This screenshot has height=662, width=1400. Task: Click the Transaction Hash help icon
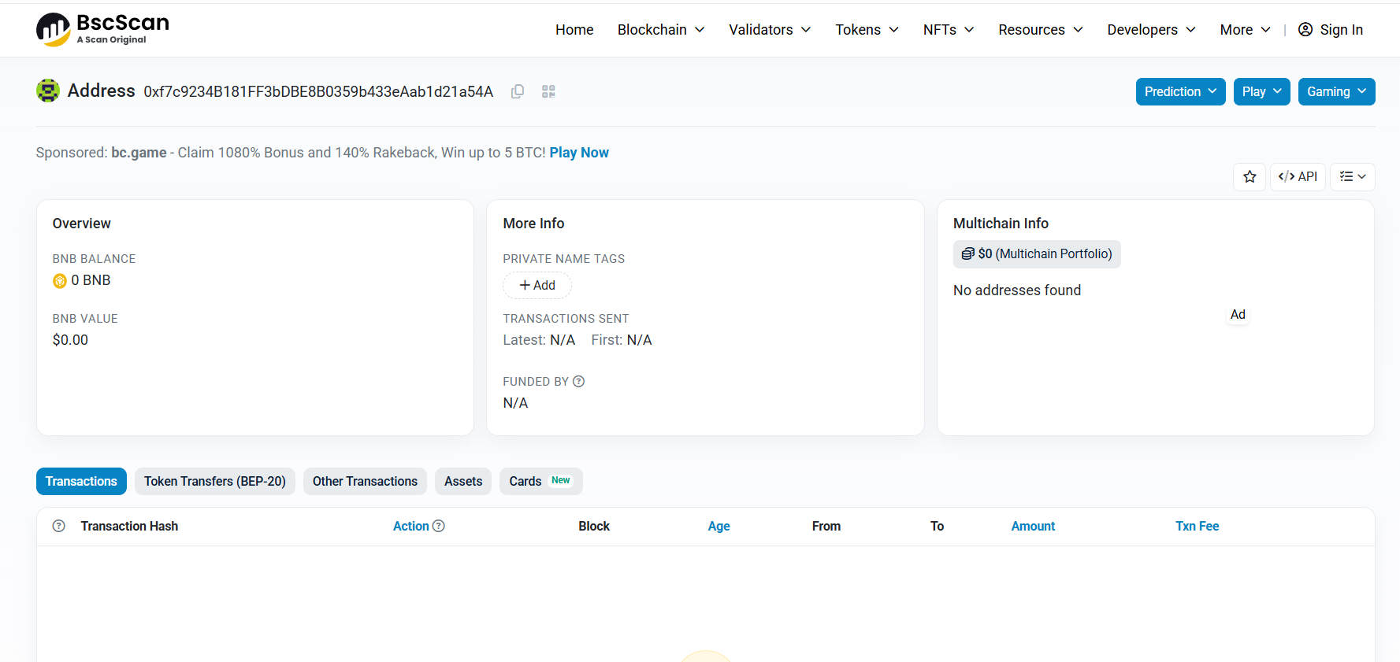tap(59, 526)
